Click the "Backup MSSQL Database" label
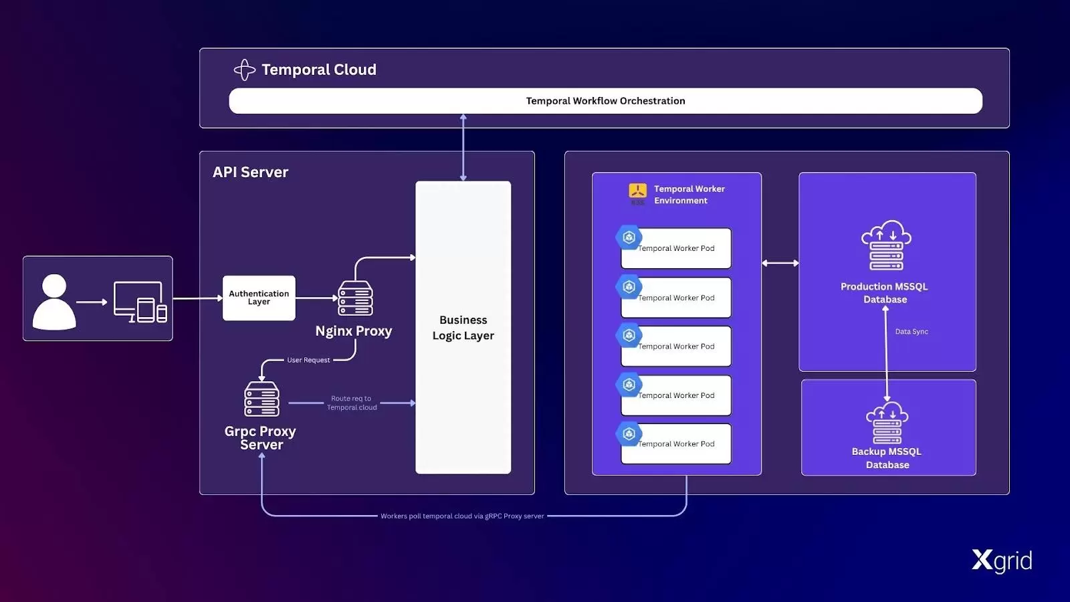The image size is (1070, 602). coord(887,458)
